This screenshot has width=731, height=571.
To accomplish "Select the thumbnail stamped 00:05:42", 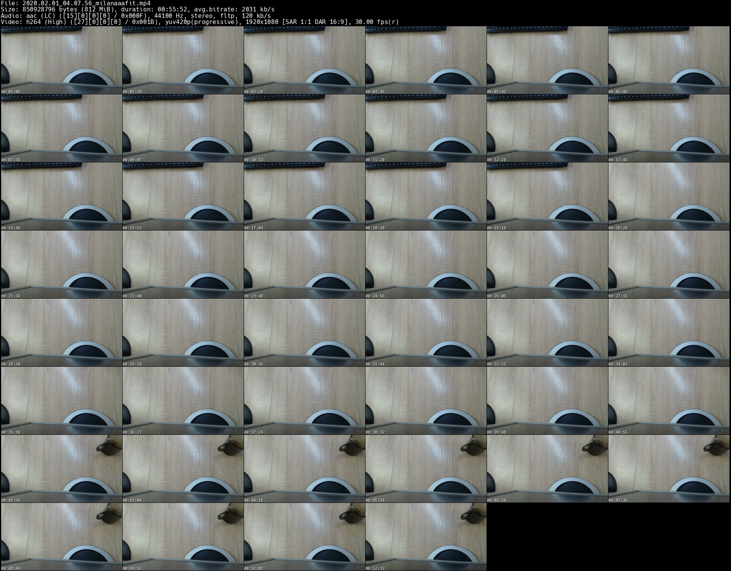I will 547,60.
